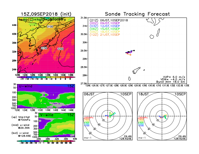The width and height of the screenshot is (199, 154).
Task: Click the 3200 contour label
Action: pyautogui.click(x=61, y=49)
